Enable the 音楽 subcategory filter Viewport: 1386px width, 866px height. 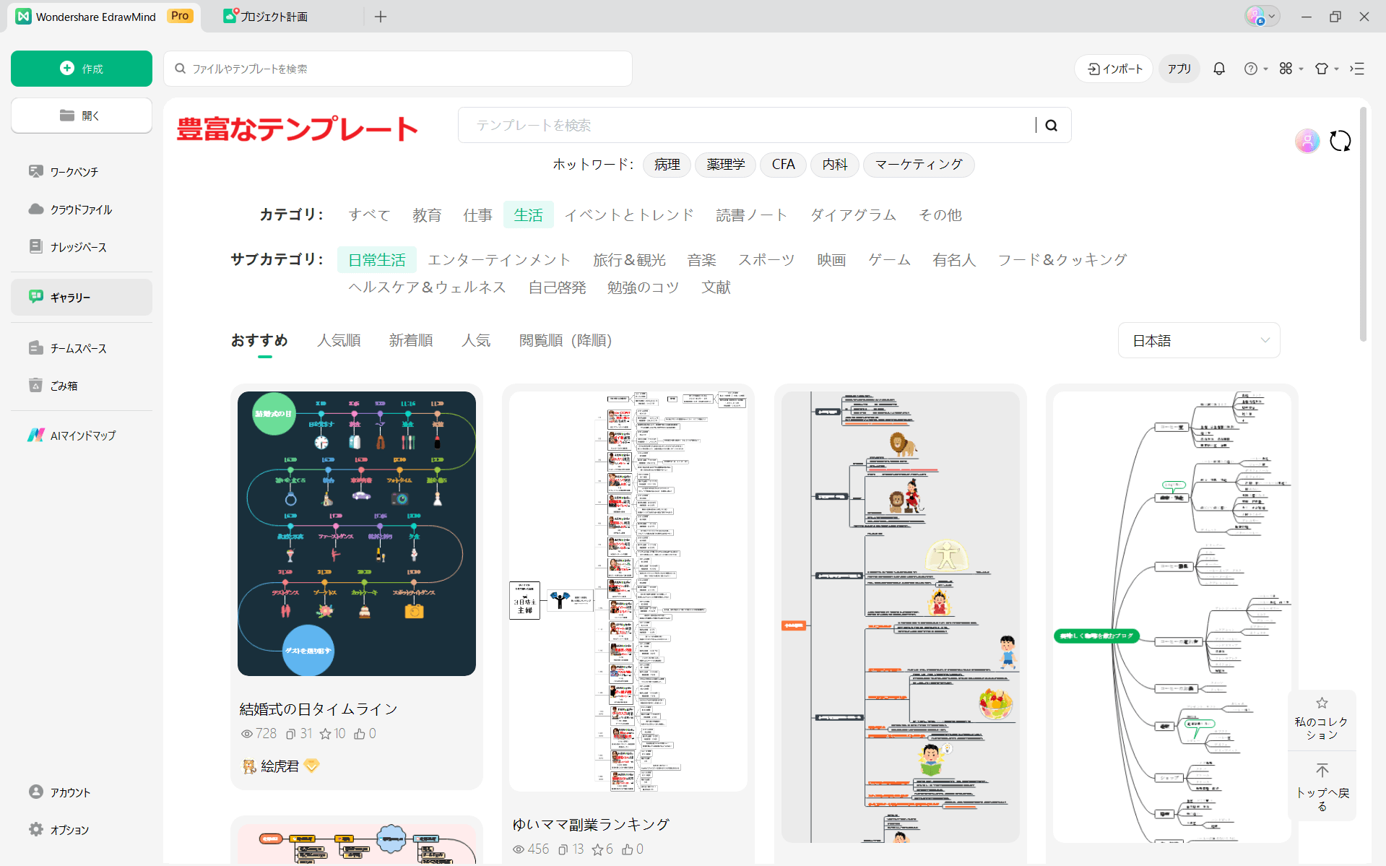(x=701, y=259)
